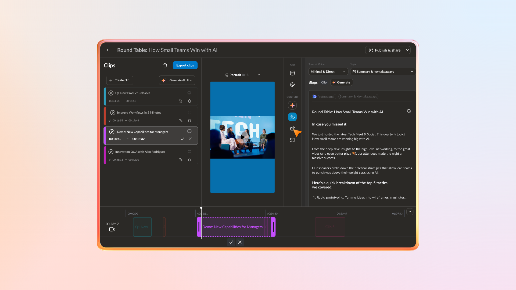The height and width of the screenshot is (290, 516).
Task: Switch to the Clip tab beside Blogs
Action: pos(324,82)
